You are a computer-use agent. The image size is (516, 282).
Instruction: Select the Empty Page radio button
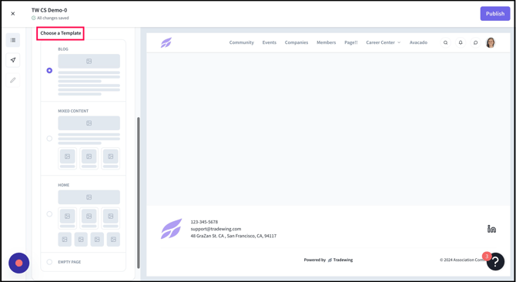click(49, 262)
